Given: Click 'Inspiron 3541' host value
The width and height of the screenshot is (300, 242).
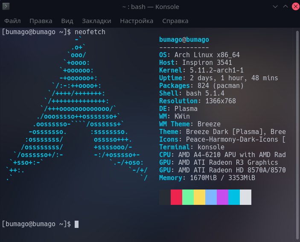Looking at the screenshot, I should tap(207, 63).
